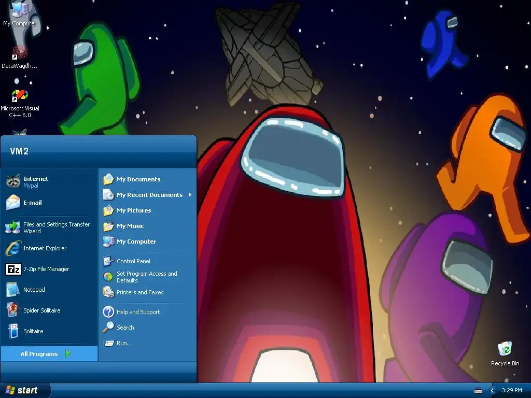Select E-mail menu entry
Image resolution: width=531 pixels, height=398 pixels.
coord(49,203)
